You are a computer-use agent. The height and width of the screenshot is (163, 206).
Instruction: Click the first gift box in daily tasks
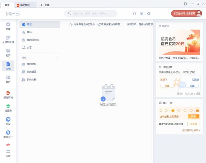click(173, 110)
